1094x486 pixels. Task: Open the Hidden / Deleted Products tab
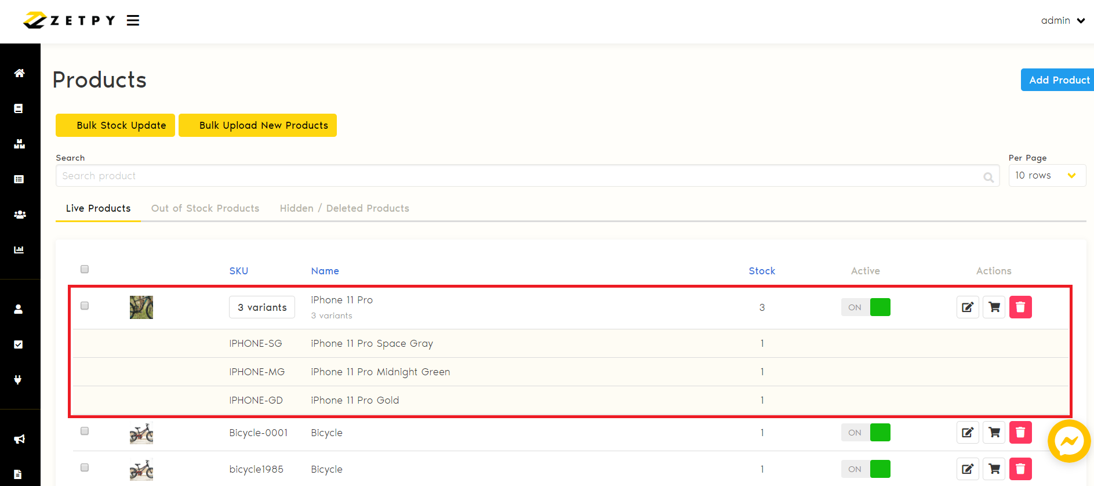344,208
